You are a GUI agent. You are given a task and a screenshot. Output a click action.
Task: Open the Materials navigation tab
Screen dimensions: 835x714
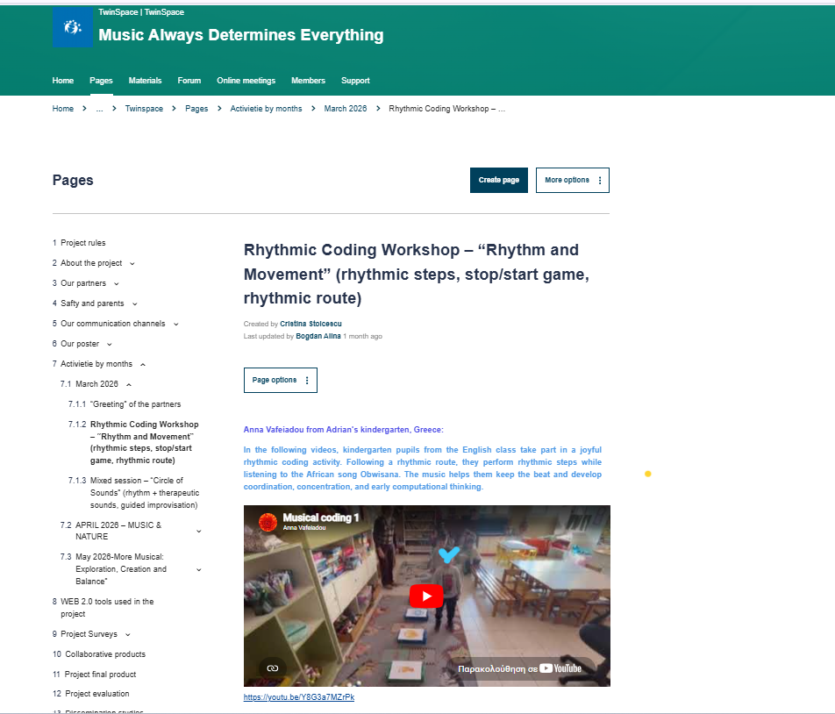tap(145, 81)
